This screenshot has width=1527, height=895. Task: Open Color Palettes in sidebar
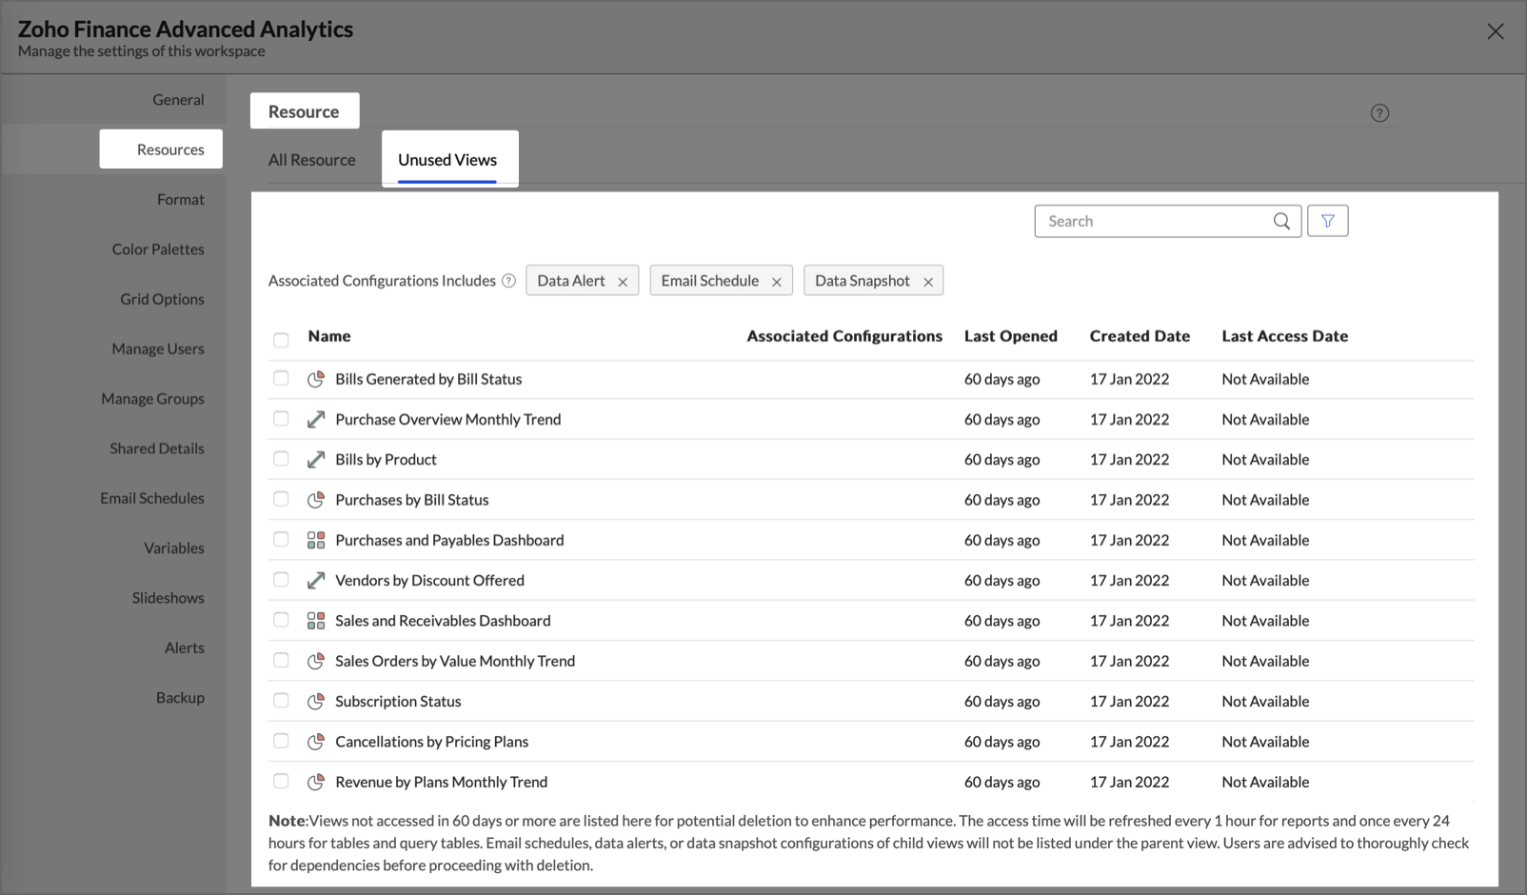coord(158,249)
